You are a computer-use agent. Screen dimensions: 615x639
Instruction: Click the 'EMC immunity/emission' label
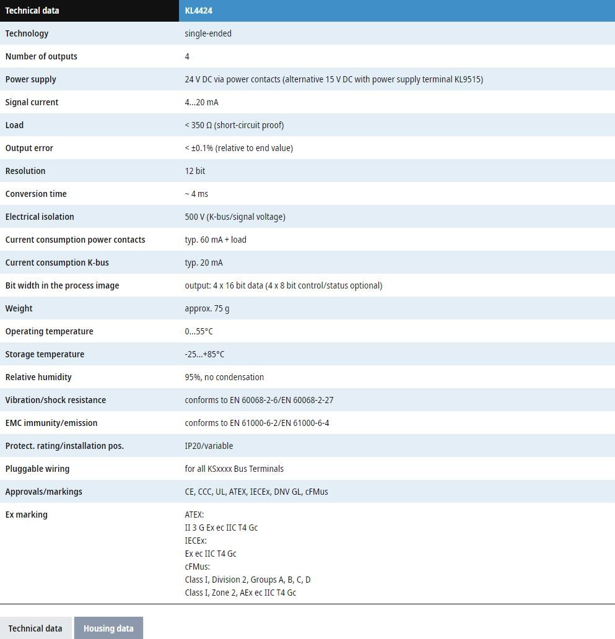click(51, 423)
